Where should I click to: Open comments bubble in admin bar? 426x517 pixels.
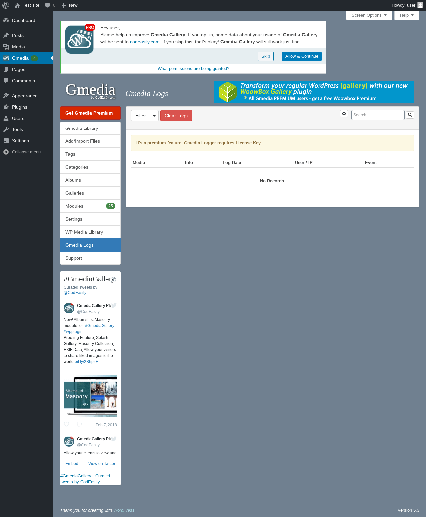47,5
